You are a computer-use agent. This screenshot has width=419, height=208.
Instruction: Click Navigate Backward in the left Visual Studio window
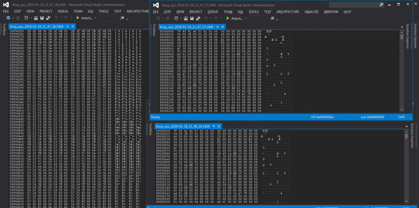[x=8, y=18]
